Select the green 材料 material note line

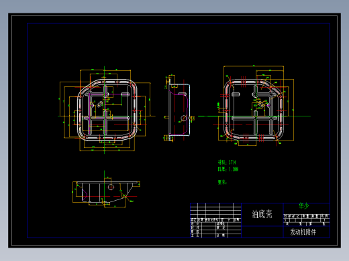(x=227, y=162)
